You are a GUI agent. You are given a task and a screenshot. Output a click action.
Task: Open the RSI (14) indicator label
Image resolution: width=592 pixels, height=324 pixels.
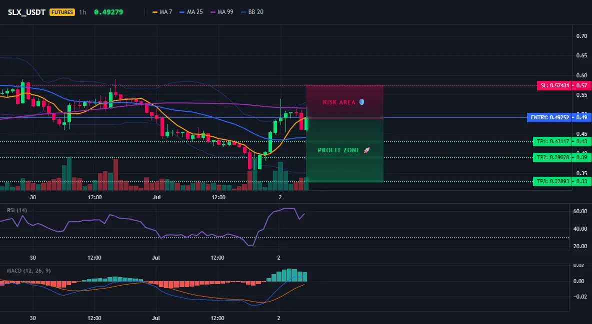pos(17,210)
